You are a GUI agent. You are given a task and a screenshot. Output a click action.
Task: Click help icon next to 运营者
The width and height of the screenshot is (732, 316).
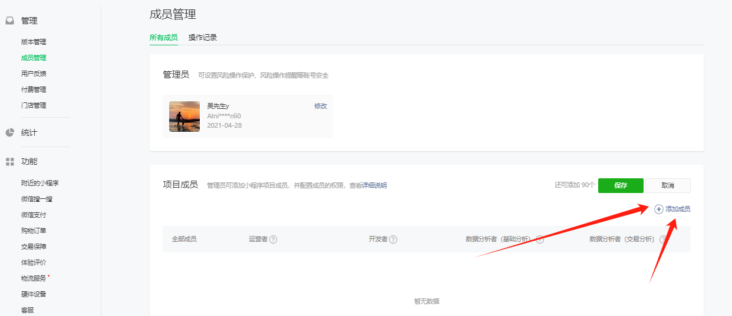273,240
